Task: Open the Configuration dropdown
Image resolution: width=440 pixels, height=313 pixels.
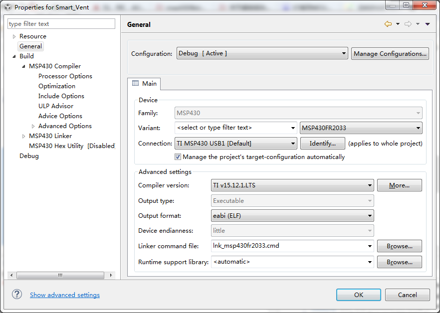Action: [262, 53]
